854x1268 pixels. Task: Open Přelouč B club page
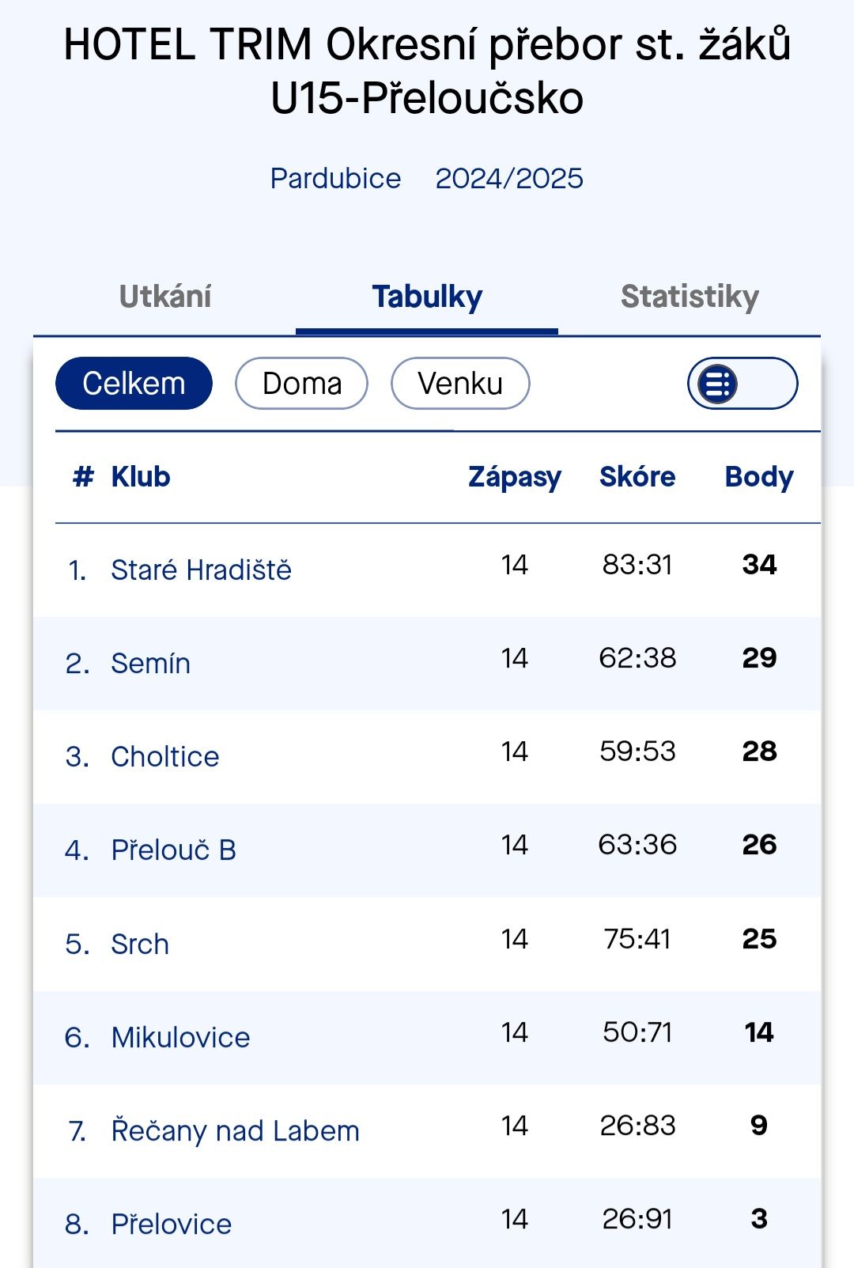pyautogui.click(x=173, y=850)
